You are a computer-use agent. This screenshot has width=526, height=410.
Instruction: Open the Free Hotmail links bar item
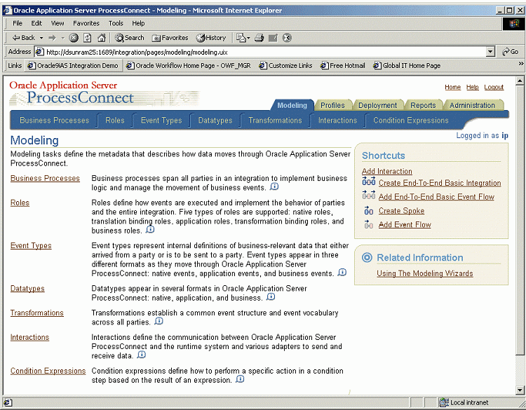pos(343,66)
